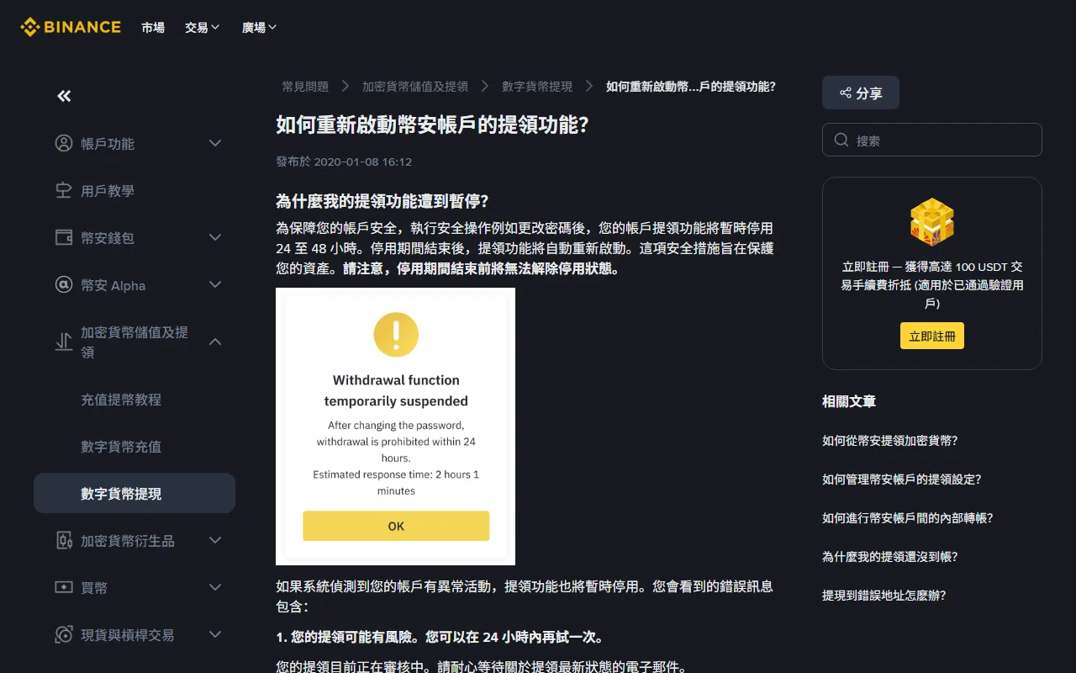Expand the 帳戶功能 section chevron
This screenshot has width=1076, height=673.
click(x=215, y=143)
